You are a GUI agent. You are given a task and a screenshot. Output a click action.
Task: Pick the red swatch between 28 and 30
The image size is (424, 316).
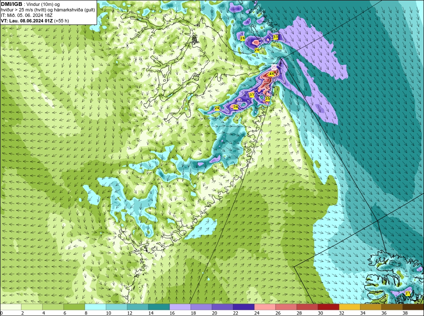point(307,307)
